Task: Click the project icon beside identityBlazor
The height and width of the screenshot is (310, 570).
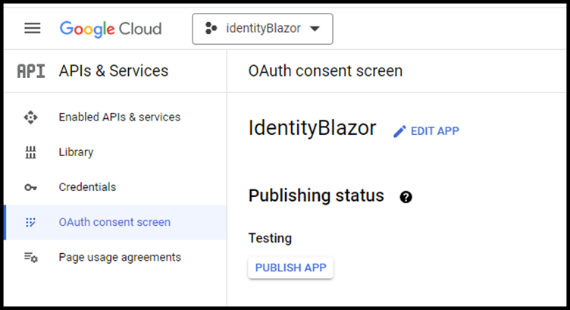Action: [211, 28]
